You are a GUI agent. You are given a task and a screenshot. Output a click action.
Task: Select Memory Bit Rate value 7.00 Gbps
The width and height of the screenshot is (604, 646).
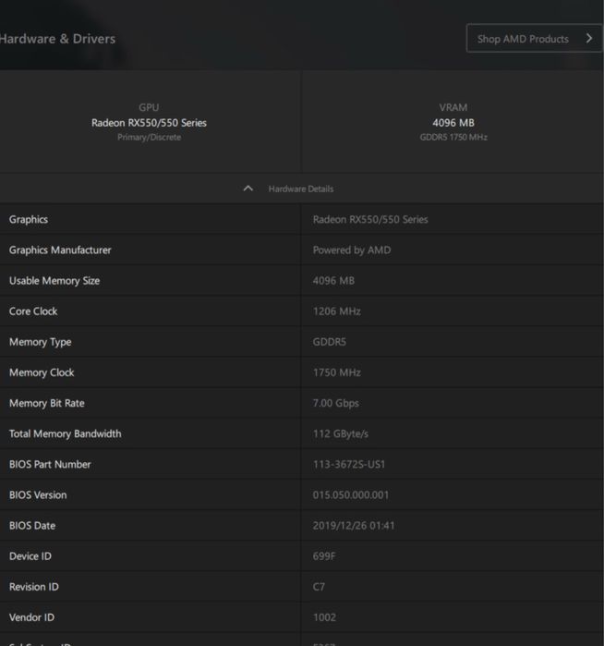pos(335,403)
